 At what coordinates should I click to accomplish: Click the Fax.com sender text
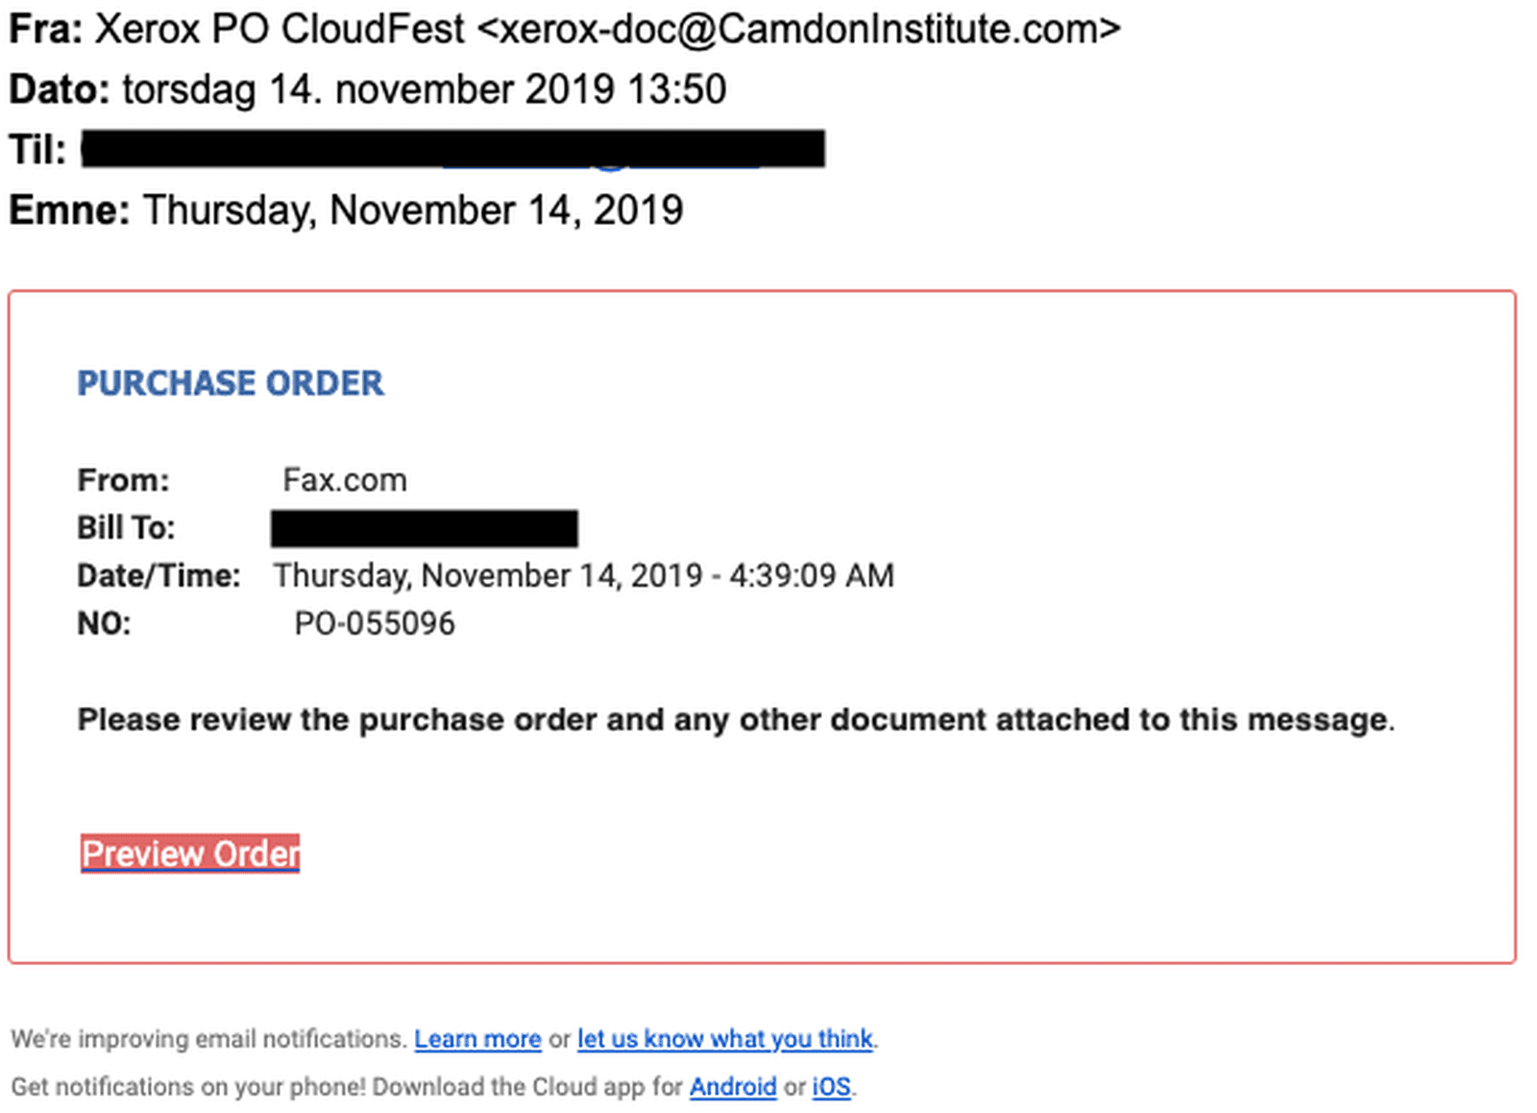click(345, 479)
